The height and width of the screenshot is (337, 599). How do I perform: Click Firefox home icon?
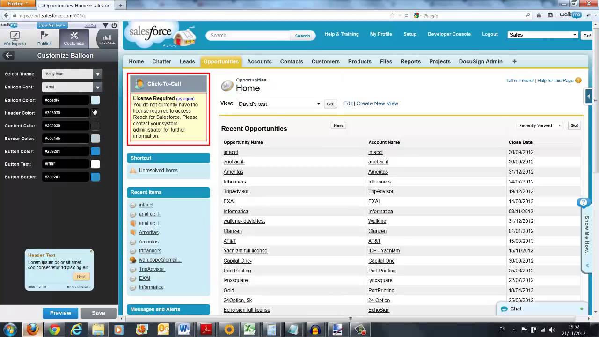pyautogui.click(x=539, y=15)
